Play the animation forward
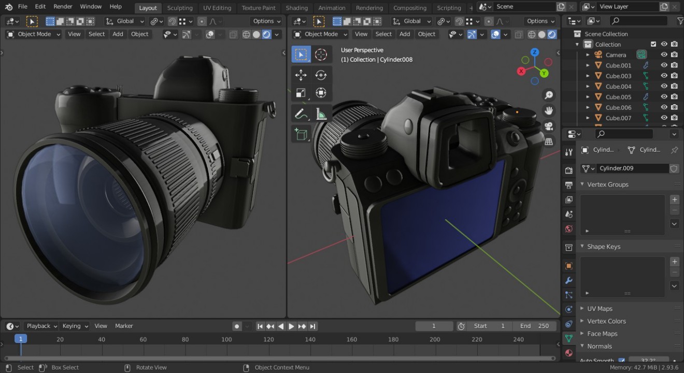This screenshot has height=373, width=684. [291, 326]
